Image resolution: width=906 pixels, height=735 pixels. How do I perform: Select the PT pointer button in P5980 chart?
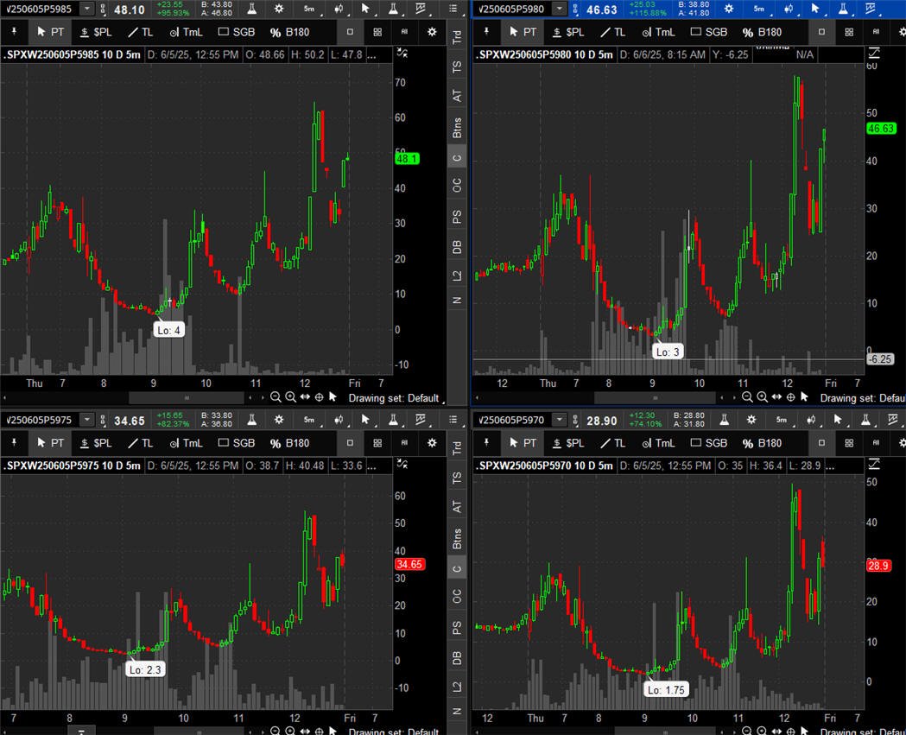click(523, 32)
